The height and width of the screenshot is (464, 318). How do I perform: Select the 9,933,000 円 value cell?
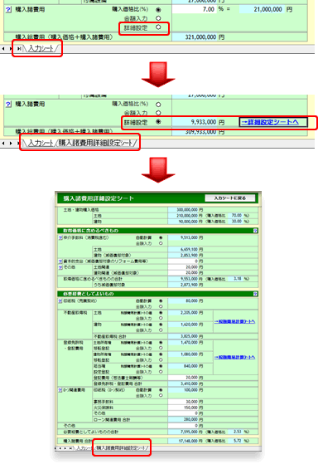tap(195, 122)
